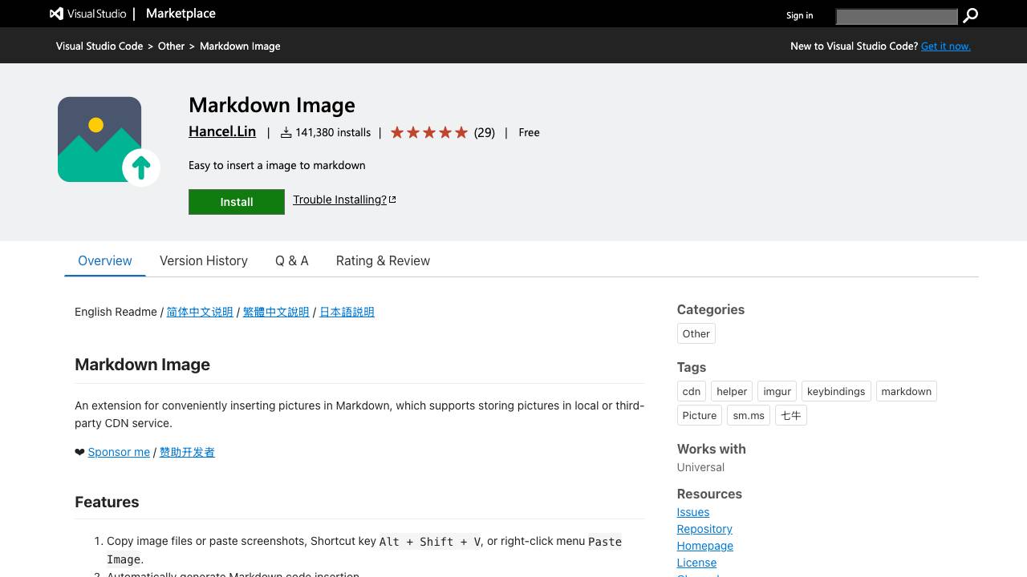Click the external link icon beside Trouble Installing

[392, 200]
